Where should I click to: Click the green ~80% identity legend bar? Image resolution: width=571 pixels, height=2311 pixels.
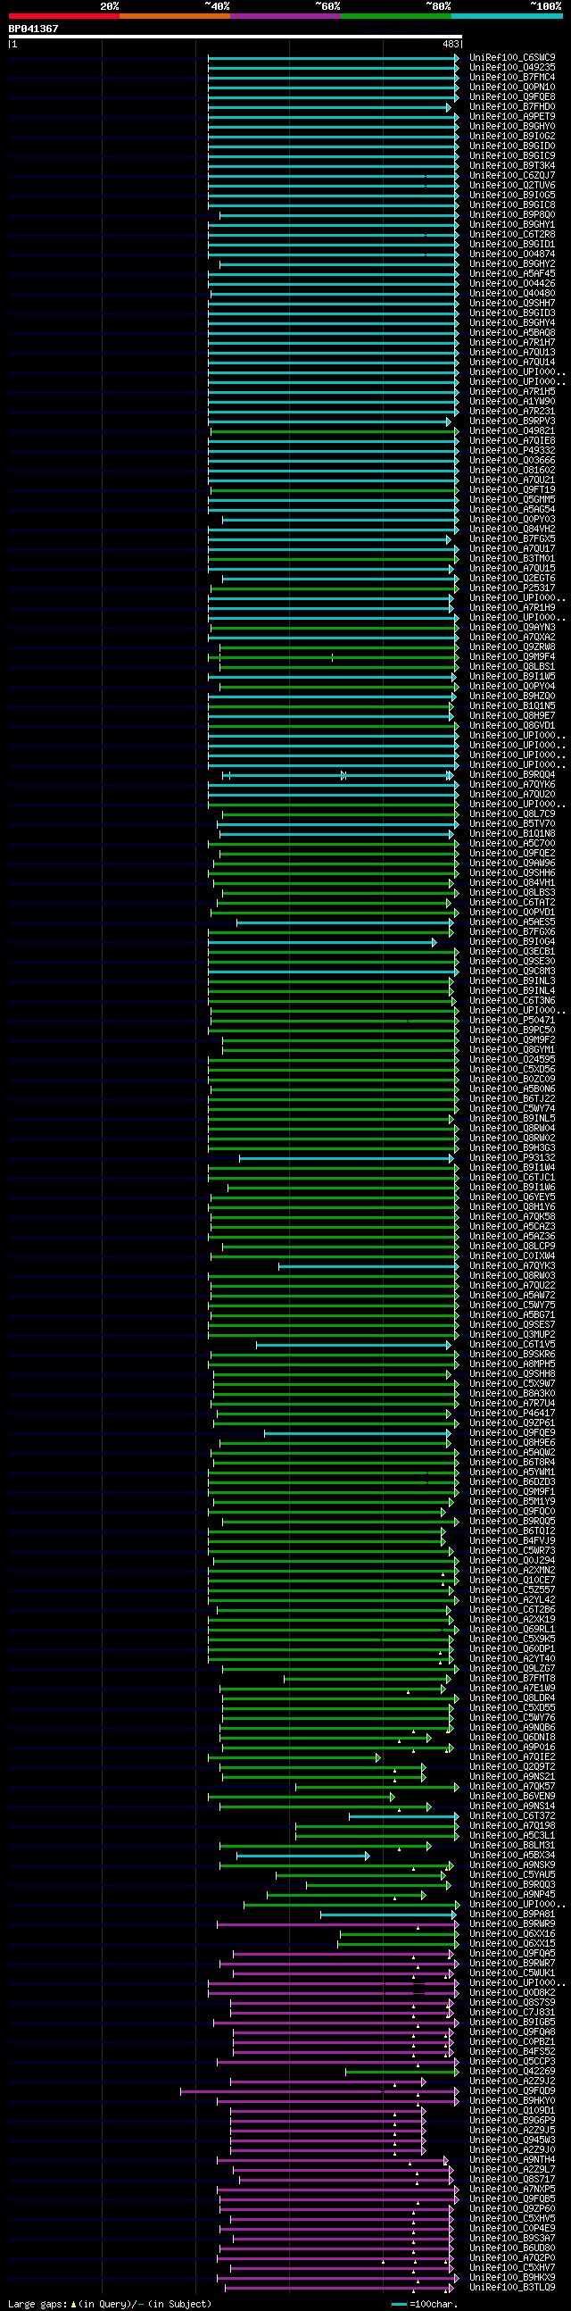(396, 16)
